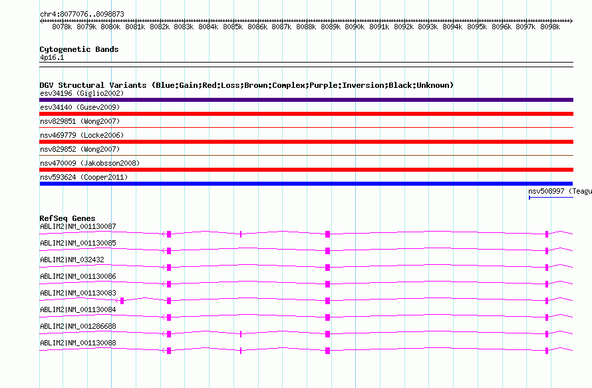Select NM_001130088 exon near 8098k

point(547,351)
